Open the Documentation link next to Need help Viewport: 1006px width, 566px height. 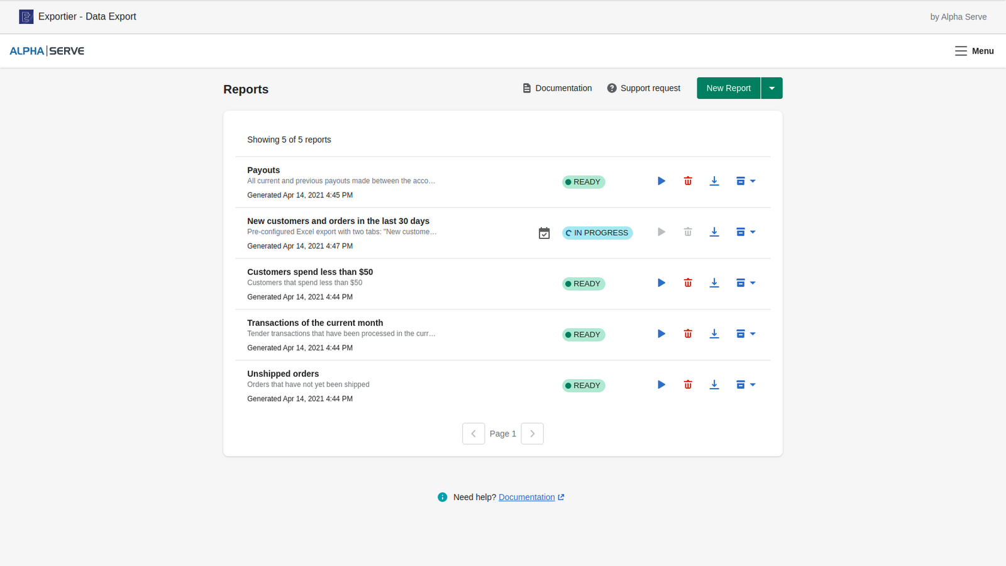point(527,497)
